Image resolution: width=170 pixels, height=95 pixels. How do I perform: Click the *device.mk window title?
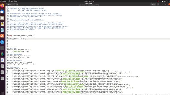tap(88, 3)
